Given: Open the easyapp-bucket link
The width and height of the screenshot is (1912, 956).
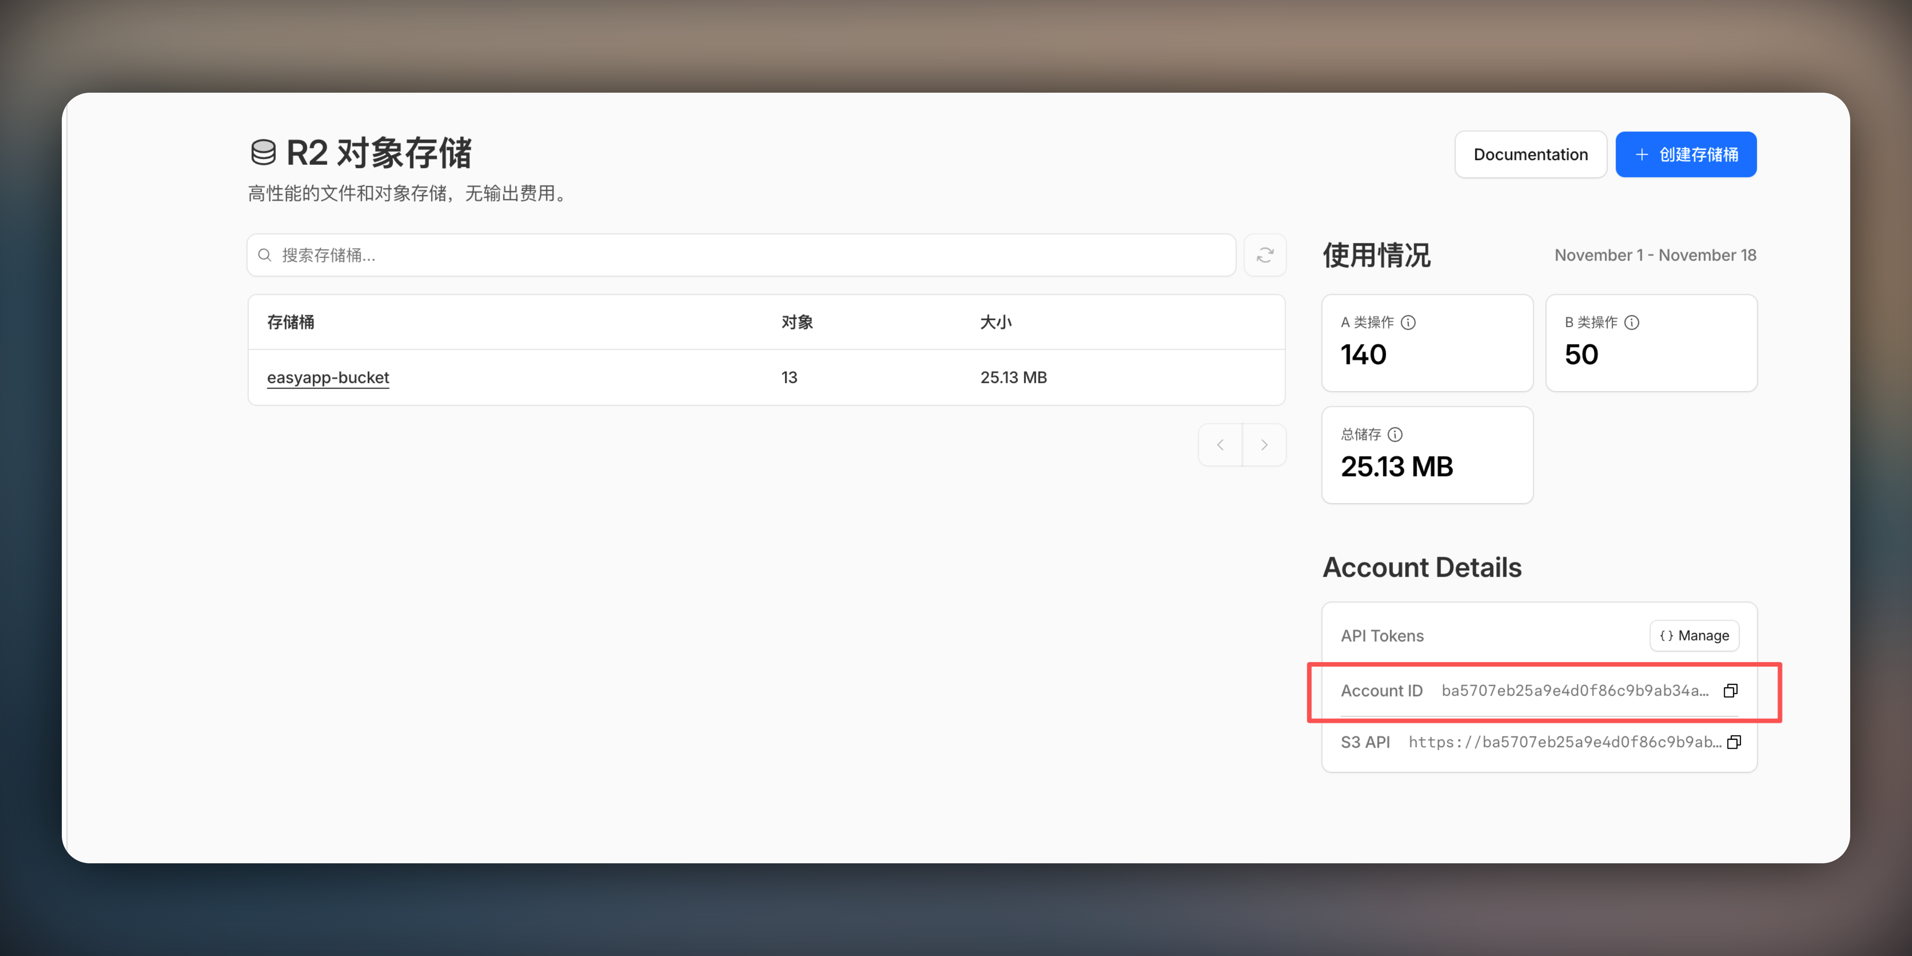Looking at the screenshot, I should [x=327, y=377].
